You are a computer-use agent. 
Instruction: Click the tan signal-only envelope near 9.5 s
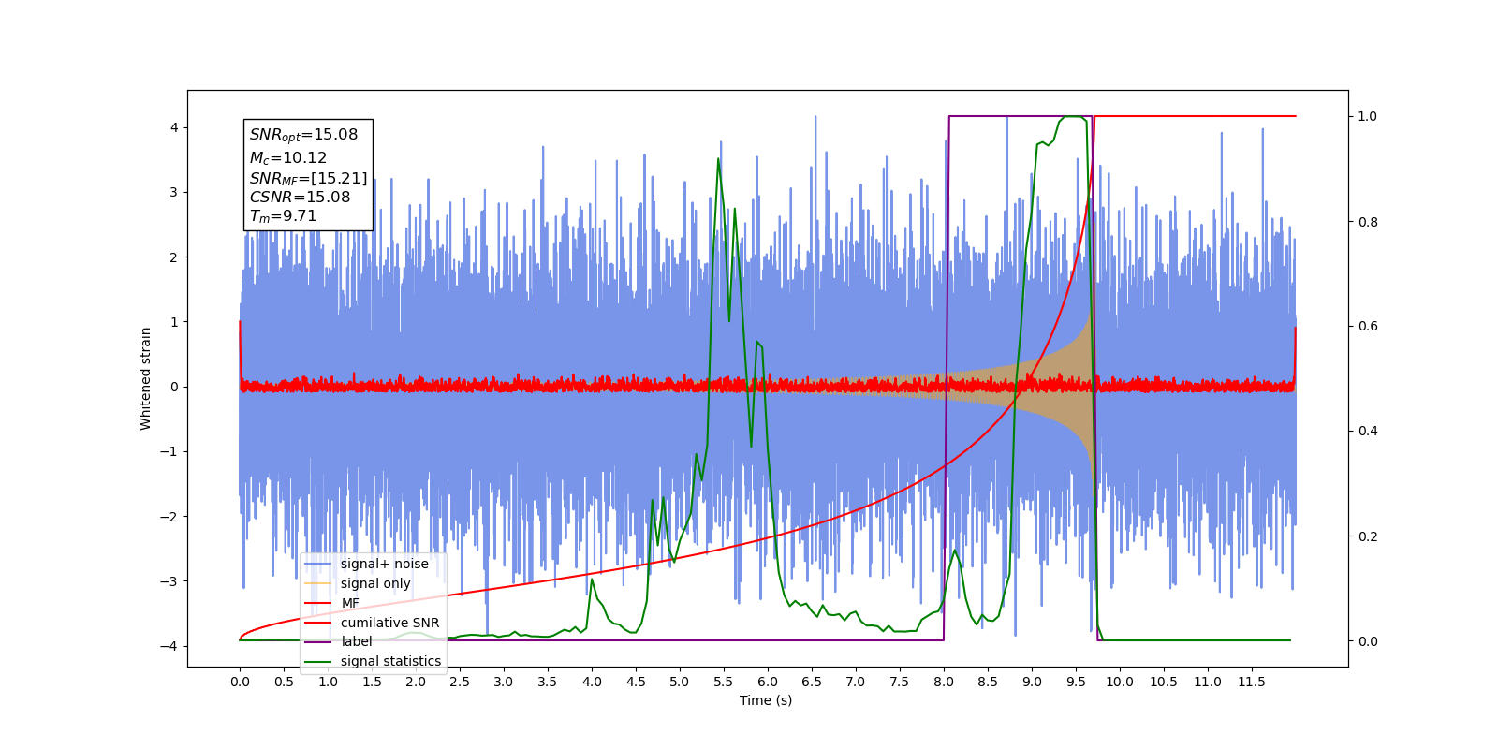click(x=1075, y=387)
